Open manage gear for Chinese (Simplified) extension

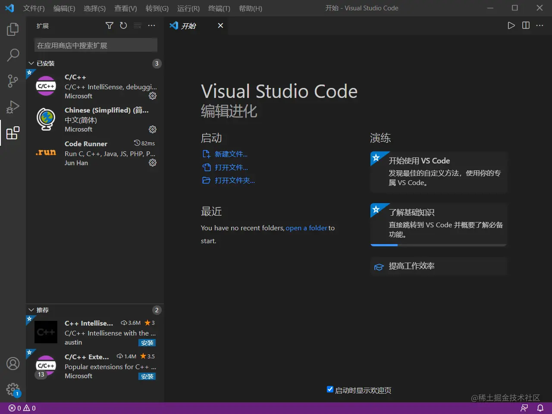(x=153, y=129)
